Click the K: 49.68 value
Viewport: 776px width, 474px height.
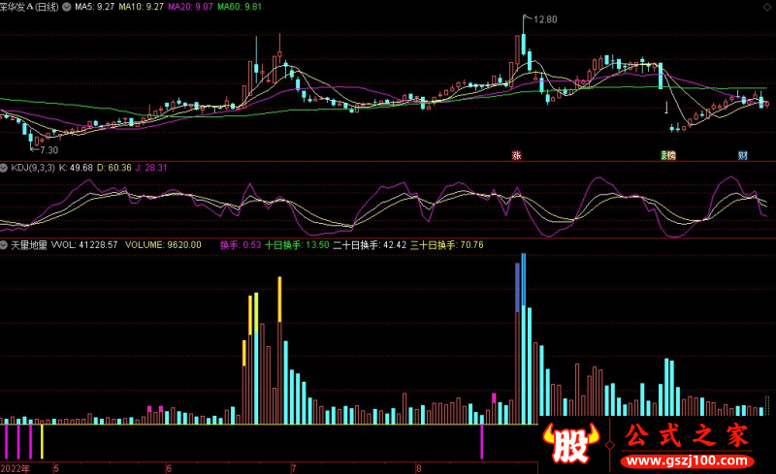76,168
